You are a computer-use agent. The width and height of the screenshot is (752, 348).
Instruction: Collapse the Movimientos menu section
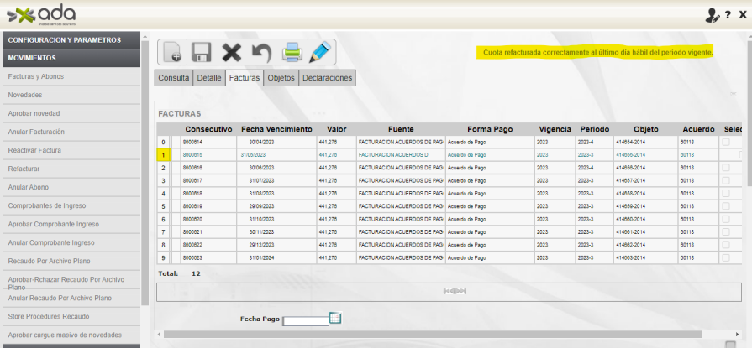coord(71,58)
